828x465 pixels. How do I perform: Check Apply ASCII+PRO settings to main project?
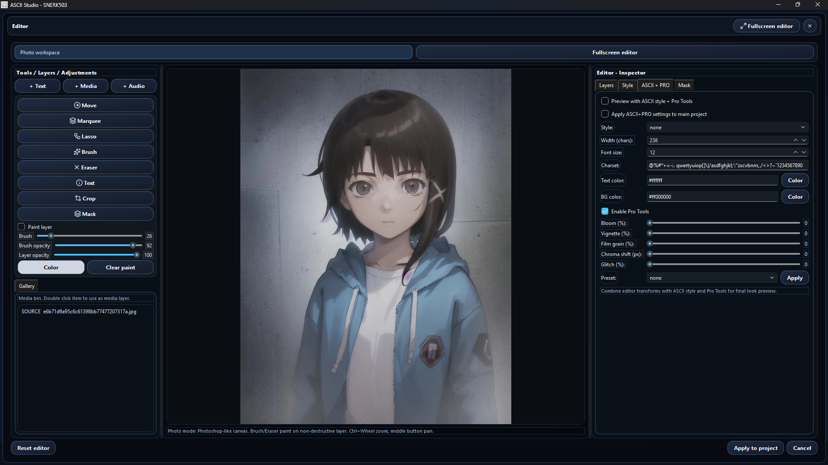tap(605, 114)
